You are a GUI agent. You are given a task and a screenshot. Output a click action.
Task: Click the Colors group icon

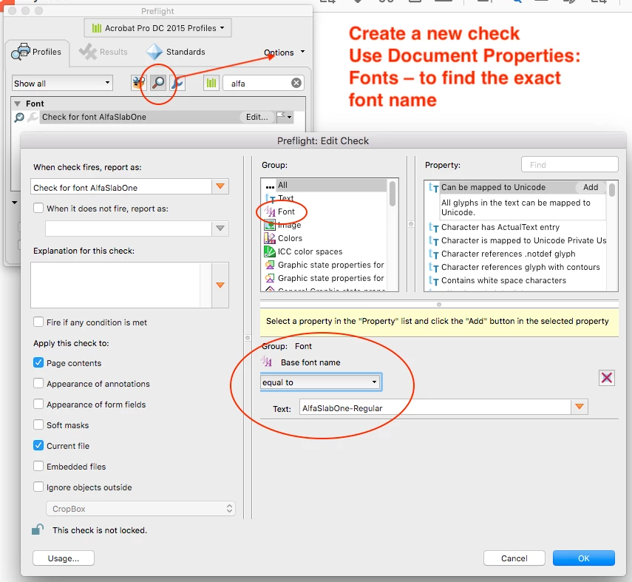tap(270, 238)
